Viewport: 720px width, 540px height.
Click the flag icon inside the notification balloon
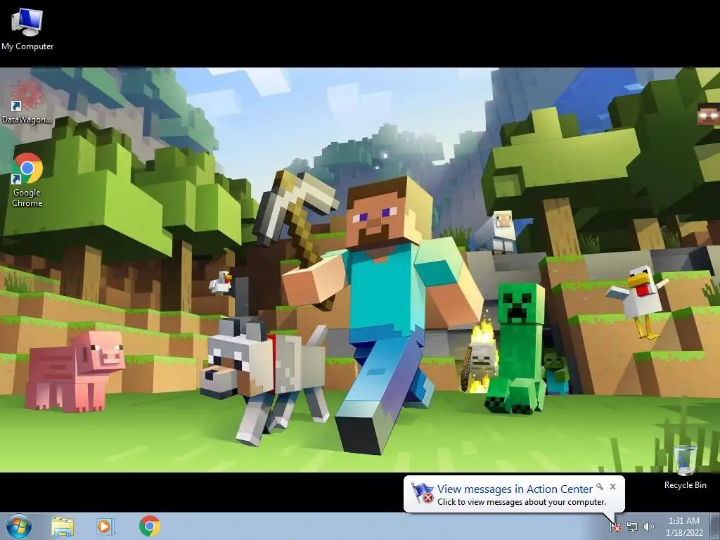click(423, 493)
